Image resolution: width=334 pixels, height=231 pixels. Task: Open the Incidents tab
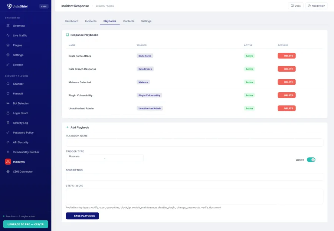(91, 21)
